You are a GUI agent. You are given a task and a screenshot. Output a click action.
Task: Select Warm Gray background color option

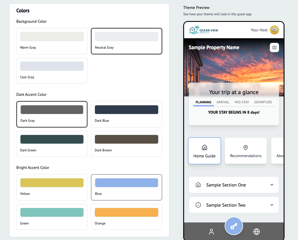tap(52, 41)
